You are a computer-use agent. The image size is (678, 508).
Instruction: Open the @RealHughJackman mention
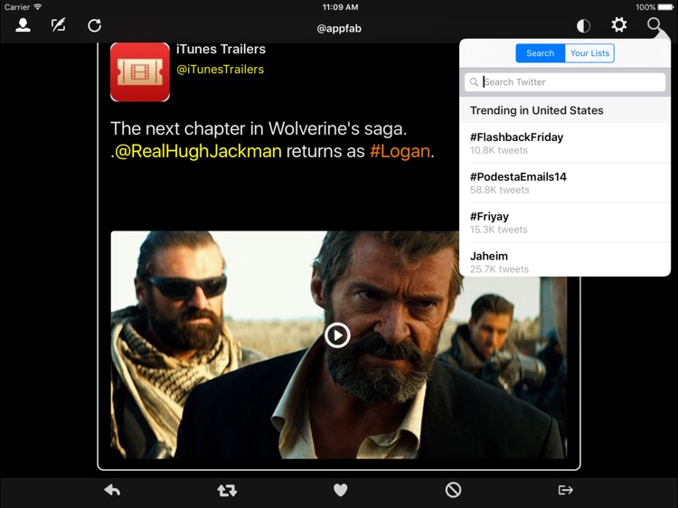198,151
